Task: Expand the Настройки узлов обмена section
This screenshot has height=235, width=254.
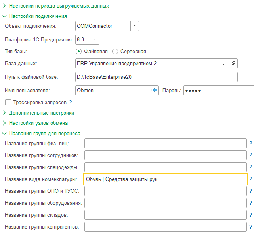Action: [4, 123]
